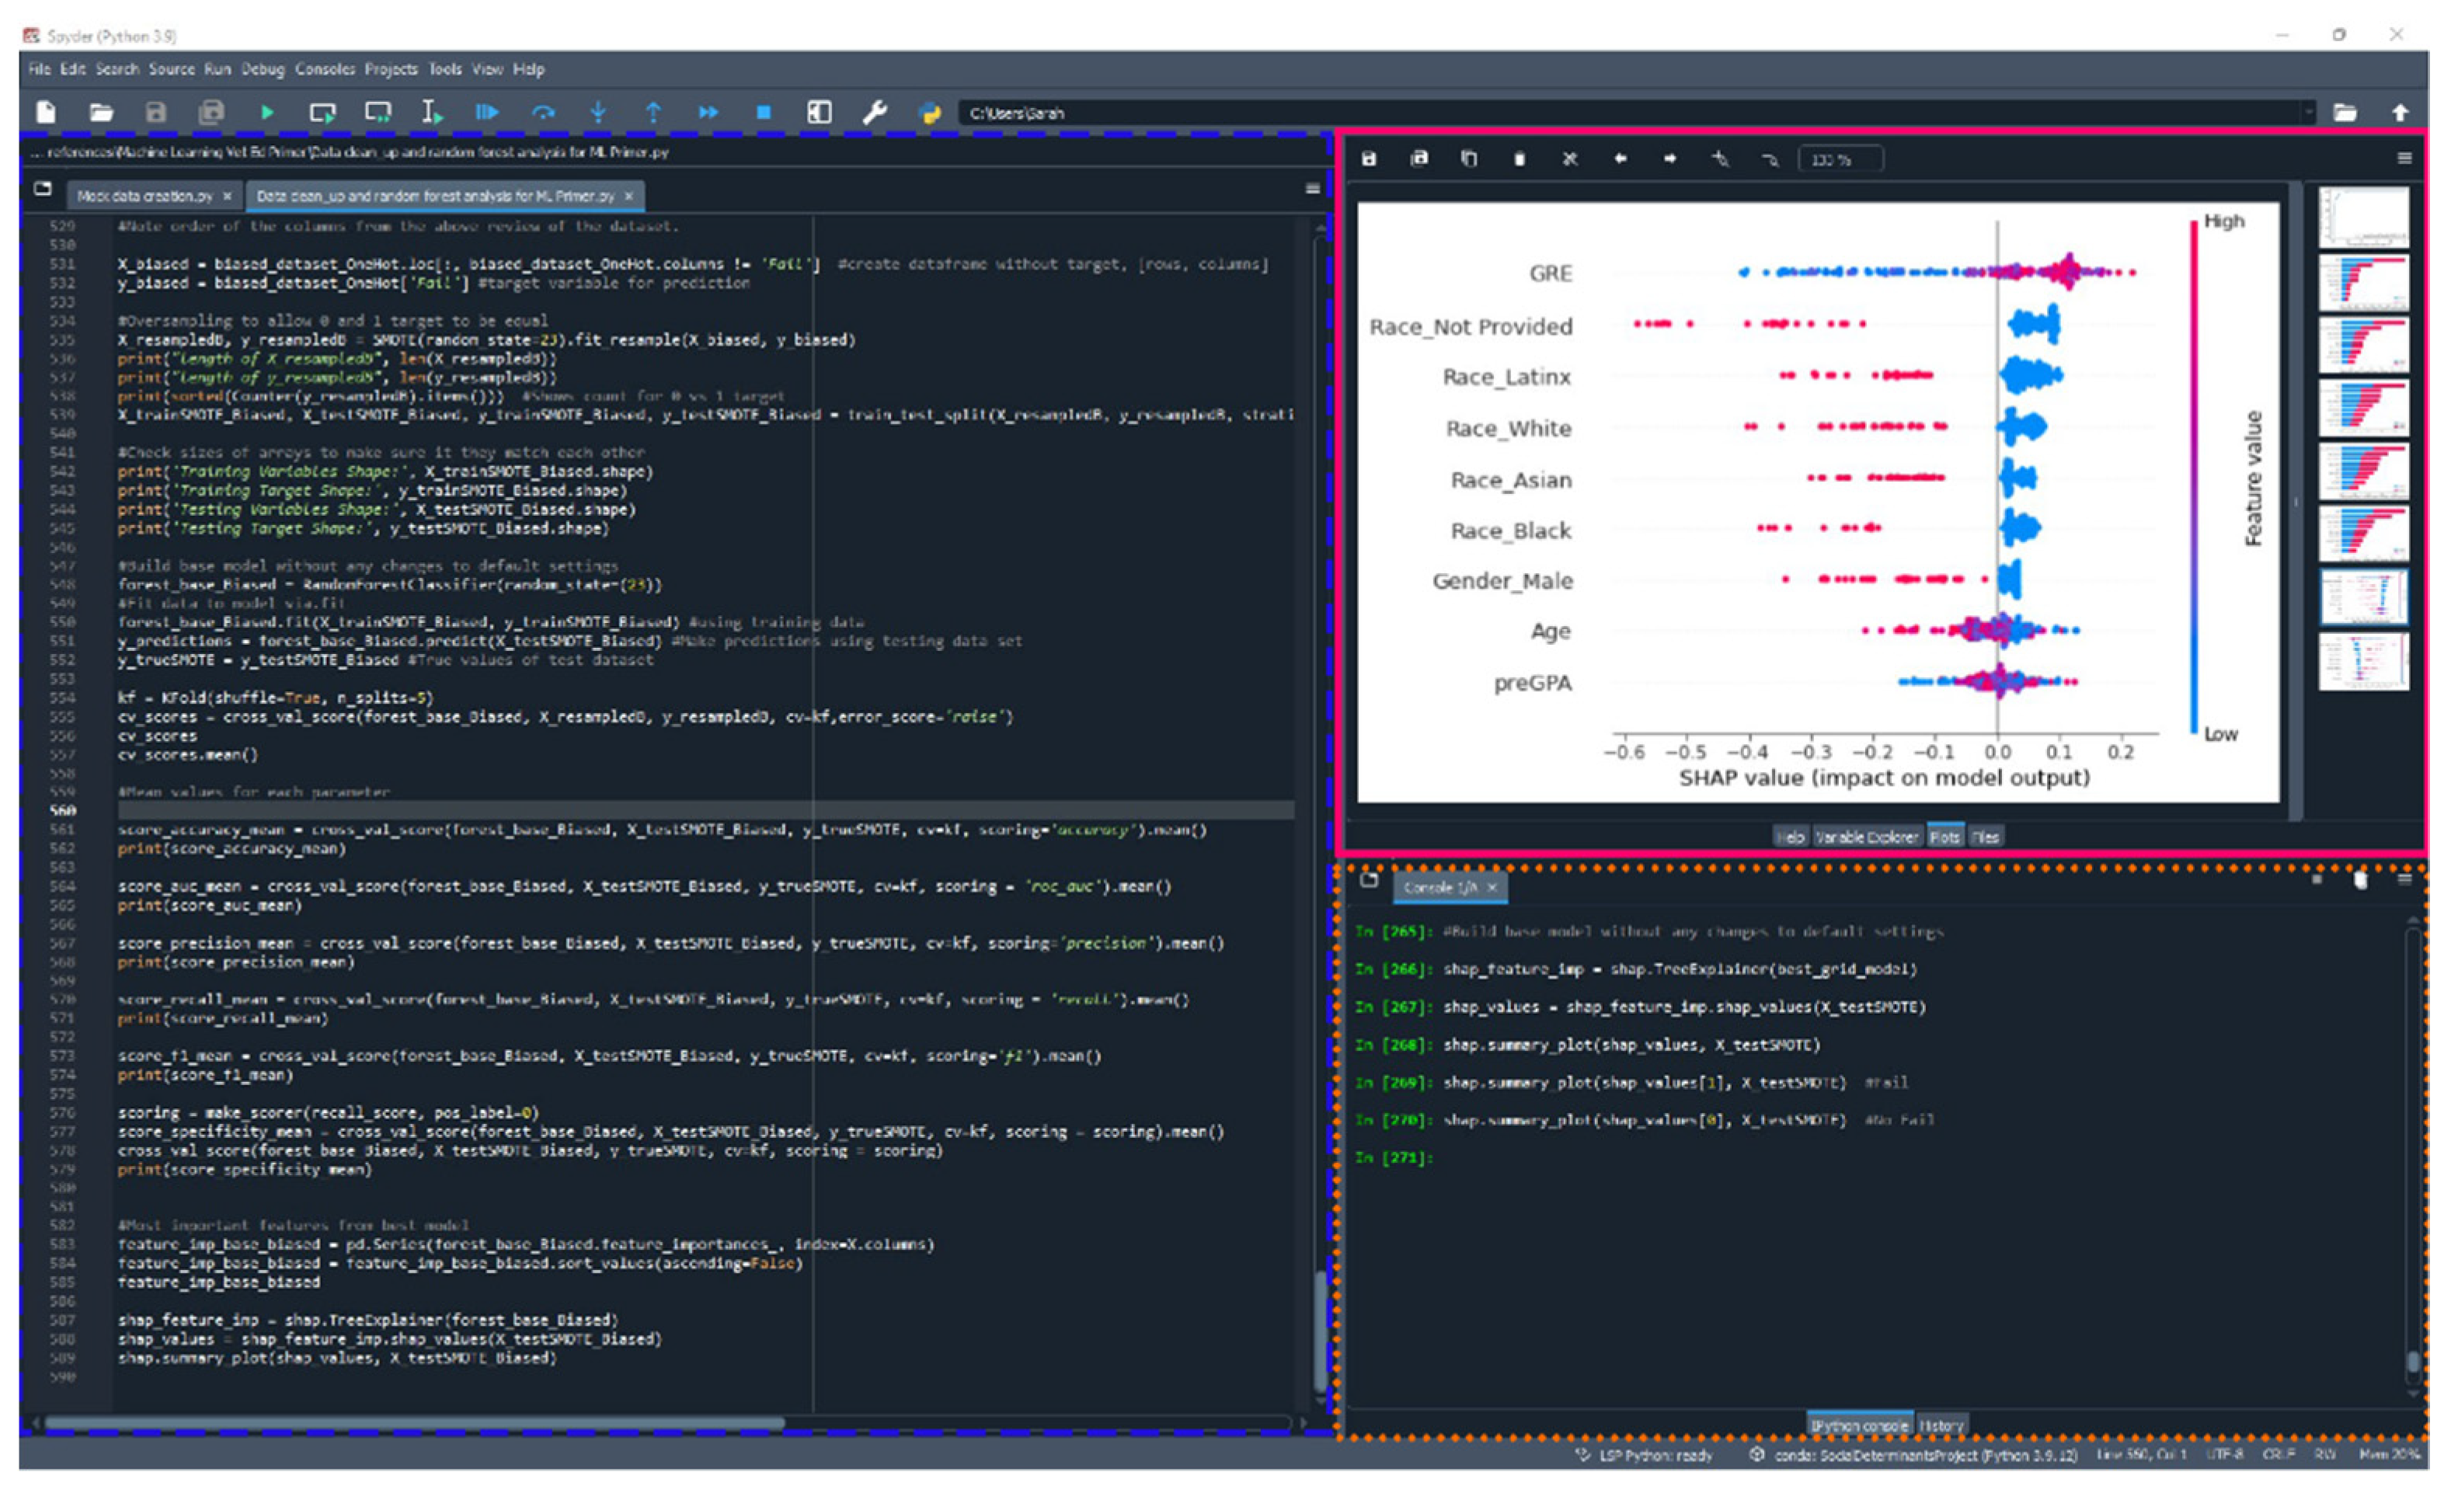Image resolution: width=2444 pixels, height=1489 pixels.
Task: Switch to the Mock data creation.py tab
Action: [144, 197]
